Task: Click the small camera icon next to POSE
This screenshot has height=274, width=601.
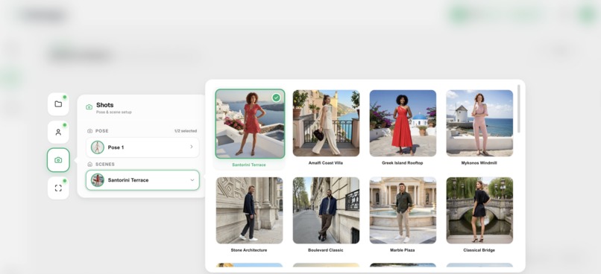Action: 90,131
